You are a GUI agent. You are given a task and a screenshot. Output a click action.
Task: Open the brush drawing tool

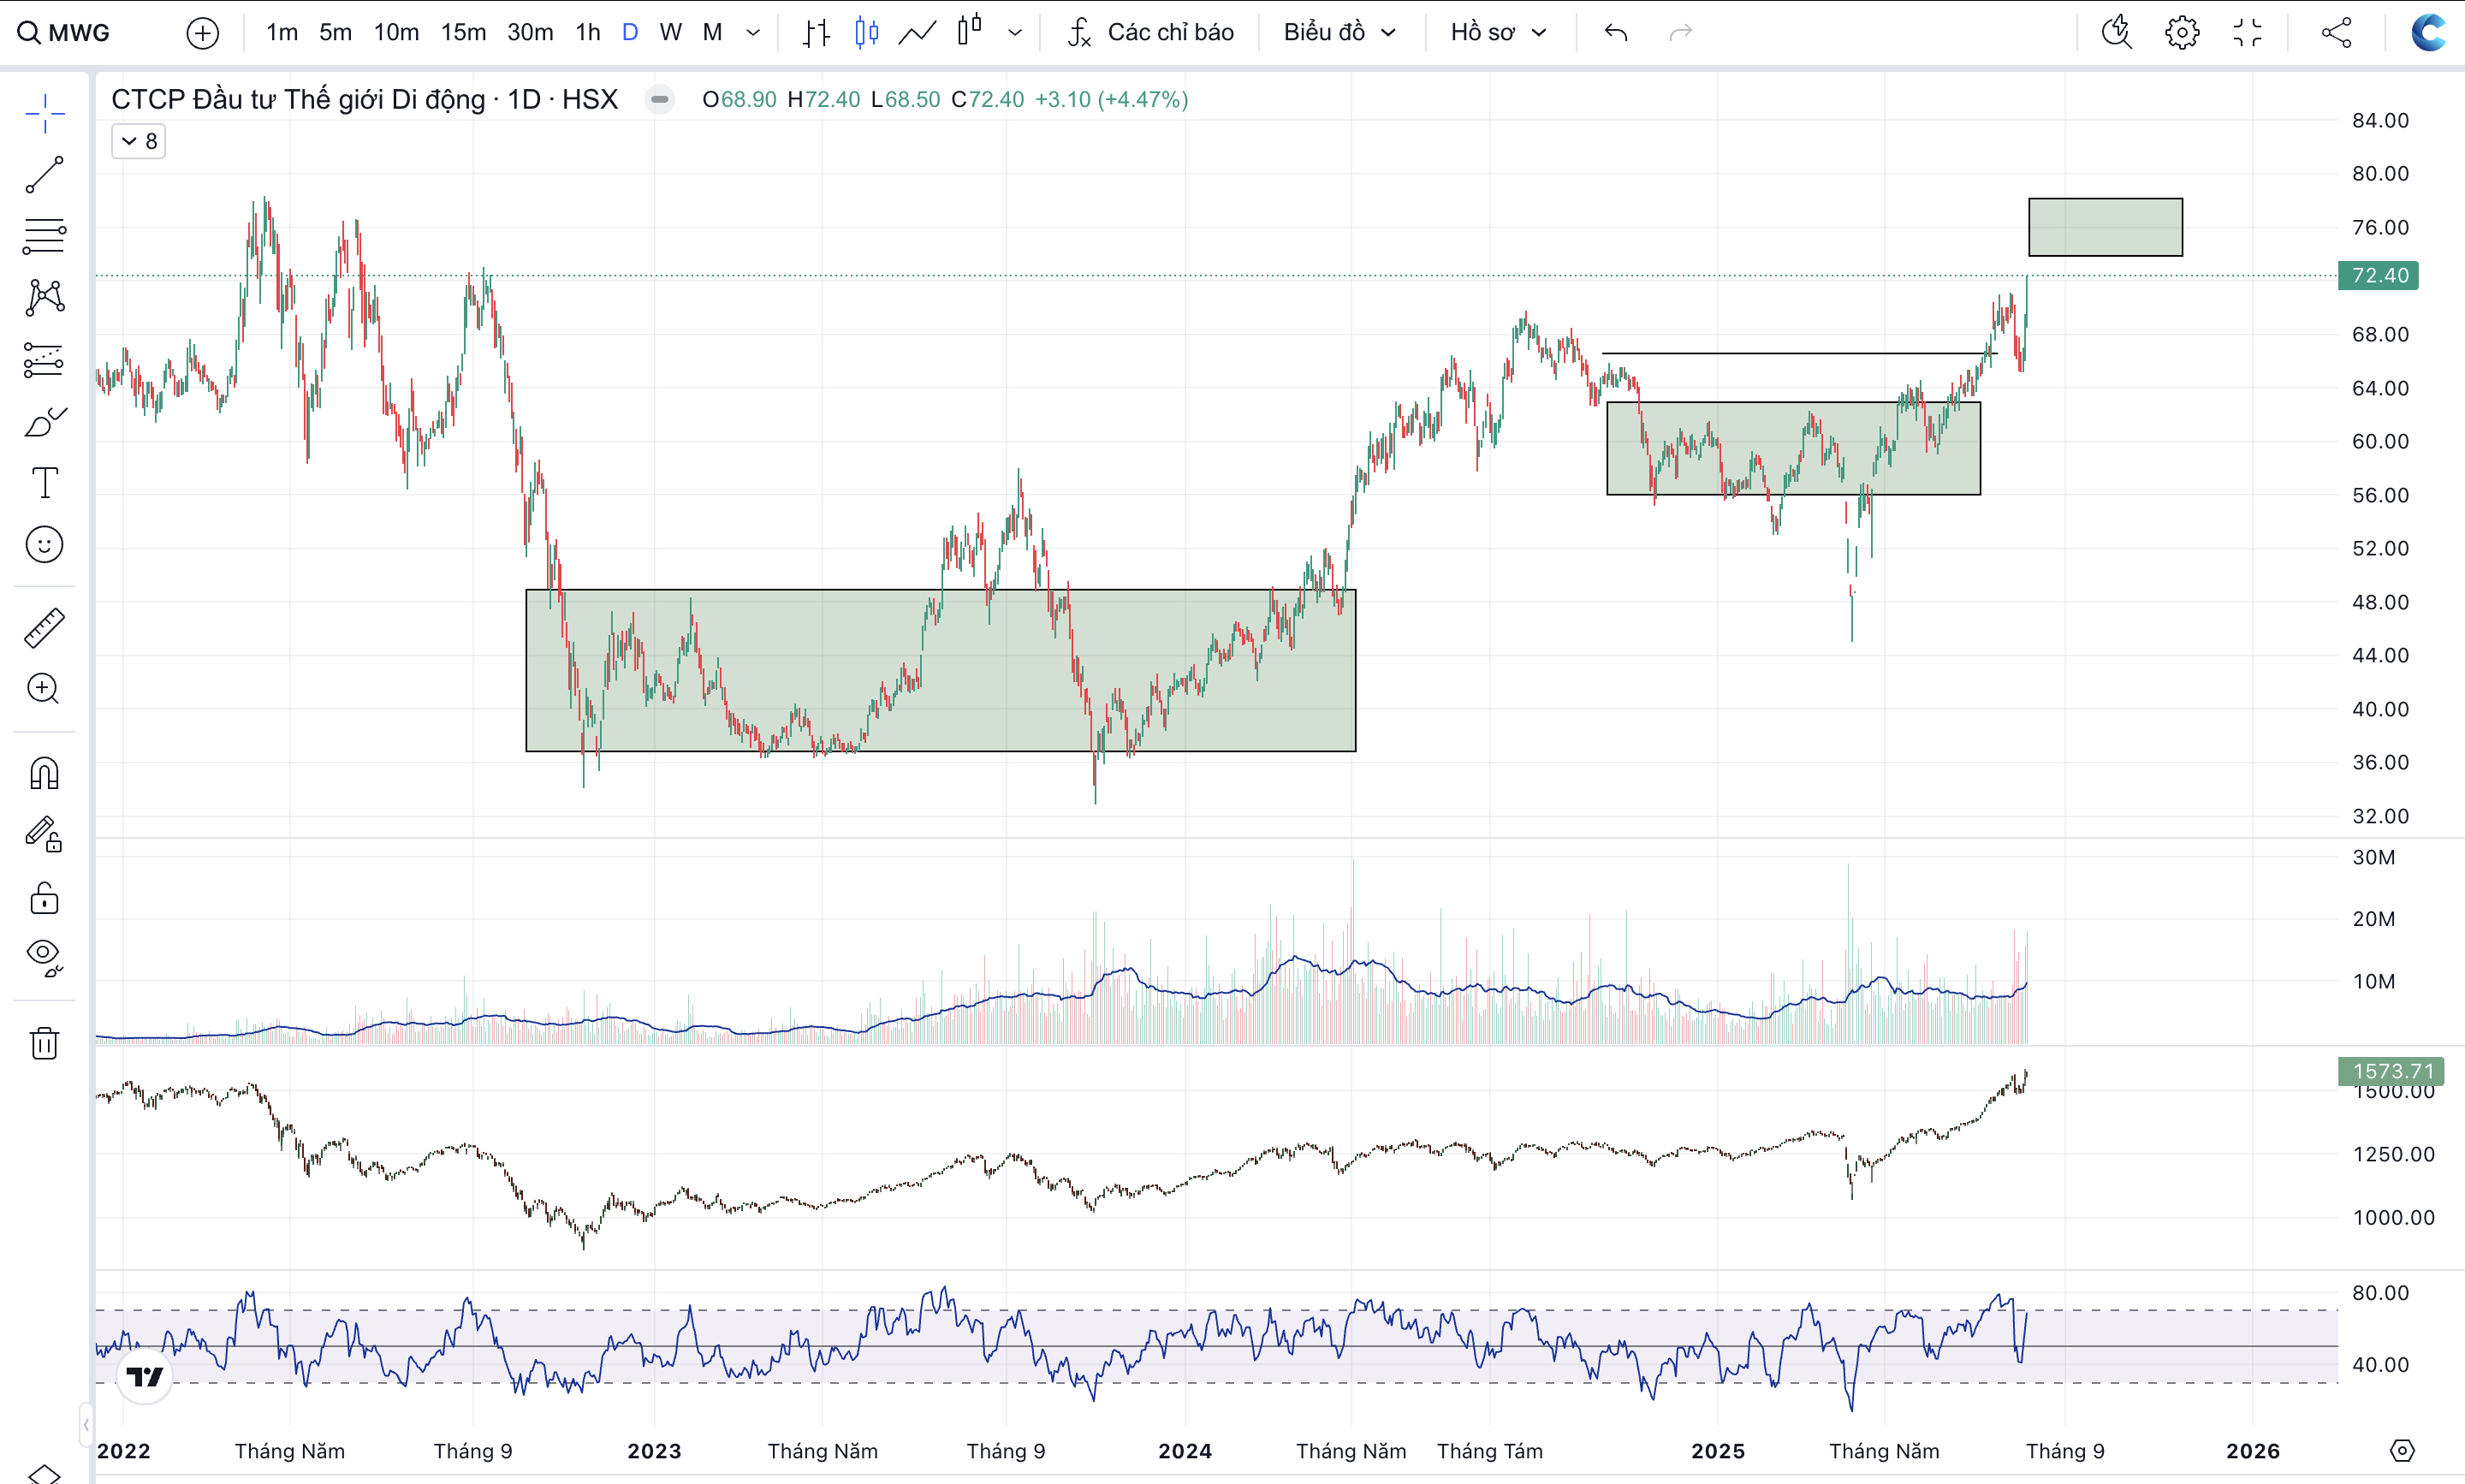coord(44,422)
